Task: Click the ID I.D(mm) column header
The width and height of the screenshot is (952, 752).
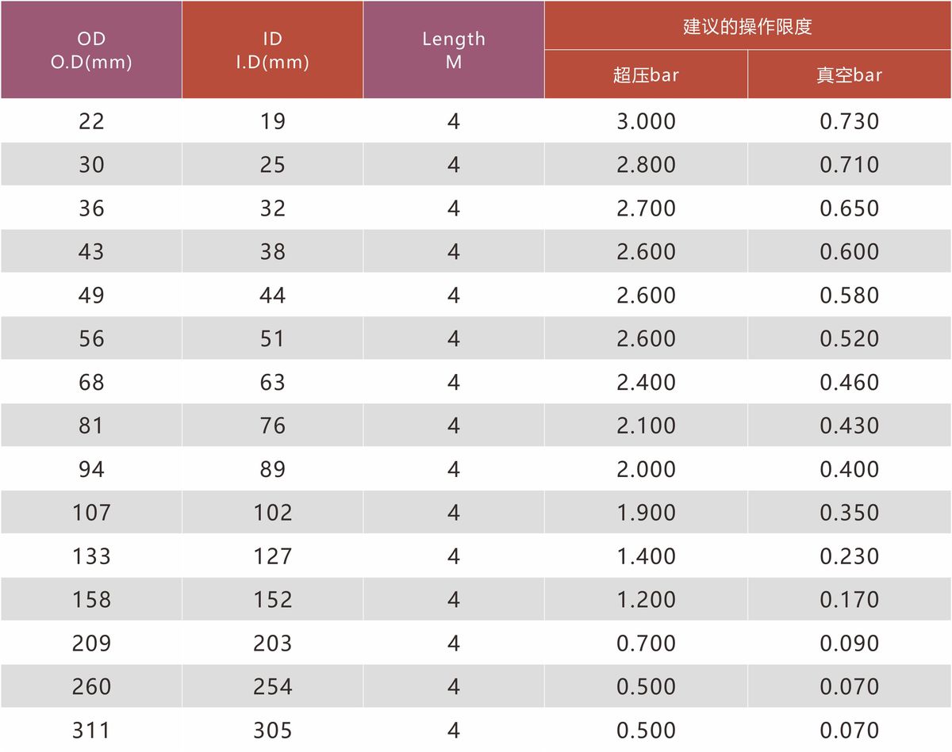Action: pos(272,50)
